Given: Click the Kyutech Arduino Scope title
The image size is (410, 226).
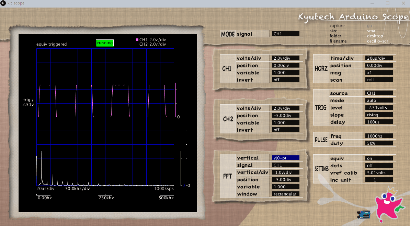Looking at the screenshot, I should (353, 17).
